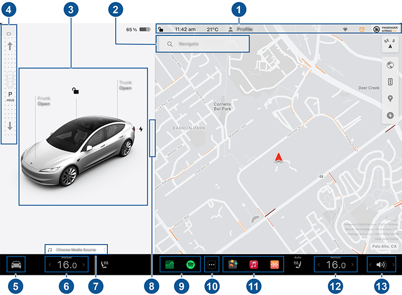
Task: Open the green energy graph app
Action: point(170,264)
